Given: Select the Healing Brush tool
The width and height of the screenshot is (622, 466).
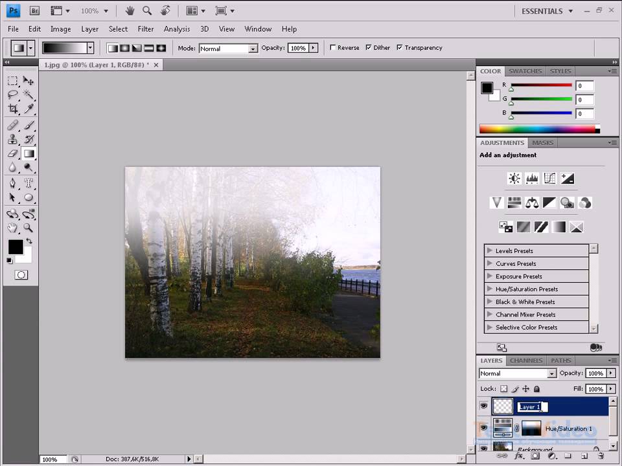Looking at the screenshot, I should tap(12, 126).
